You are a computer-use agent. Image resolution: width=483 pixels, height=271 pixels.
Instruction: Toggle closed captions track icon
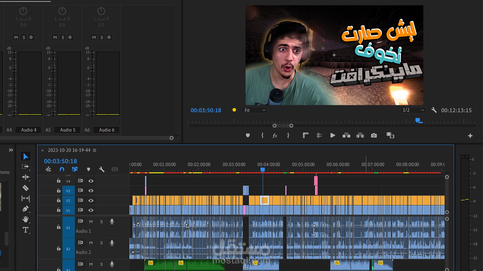(115, 169)
